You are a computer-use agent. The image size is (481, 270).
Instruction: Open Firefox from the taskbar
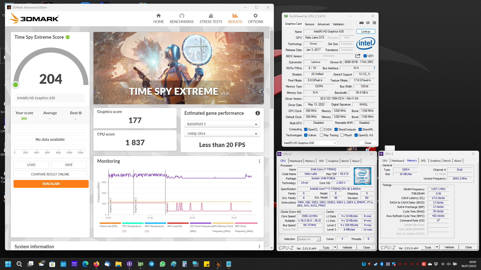click(96, 264)
